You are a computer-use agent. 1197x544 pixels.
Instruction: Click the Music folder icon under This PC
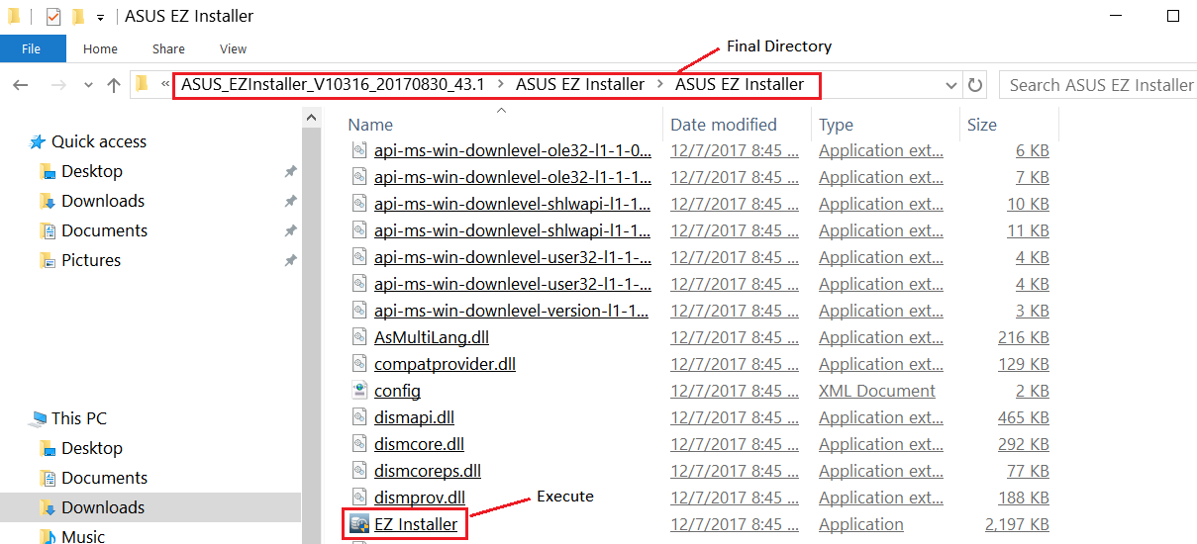point(47,536)
